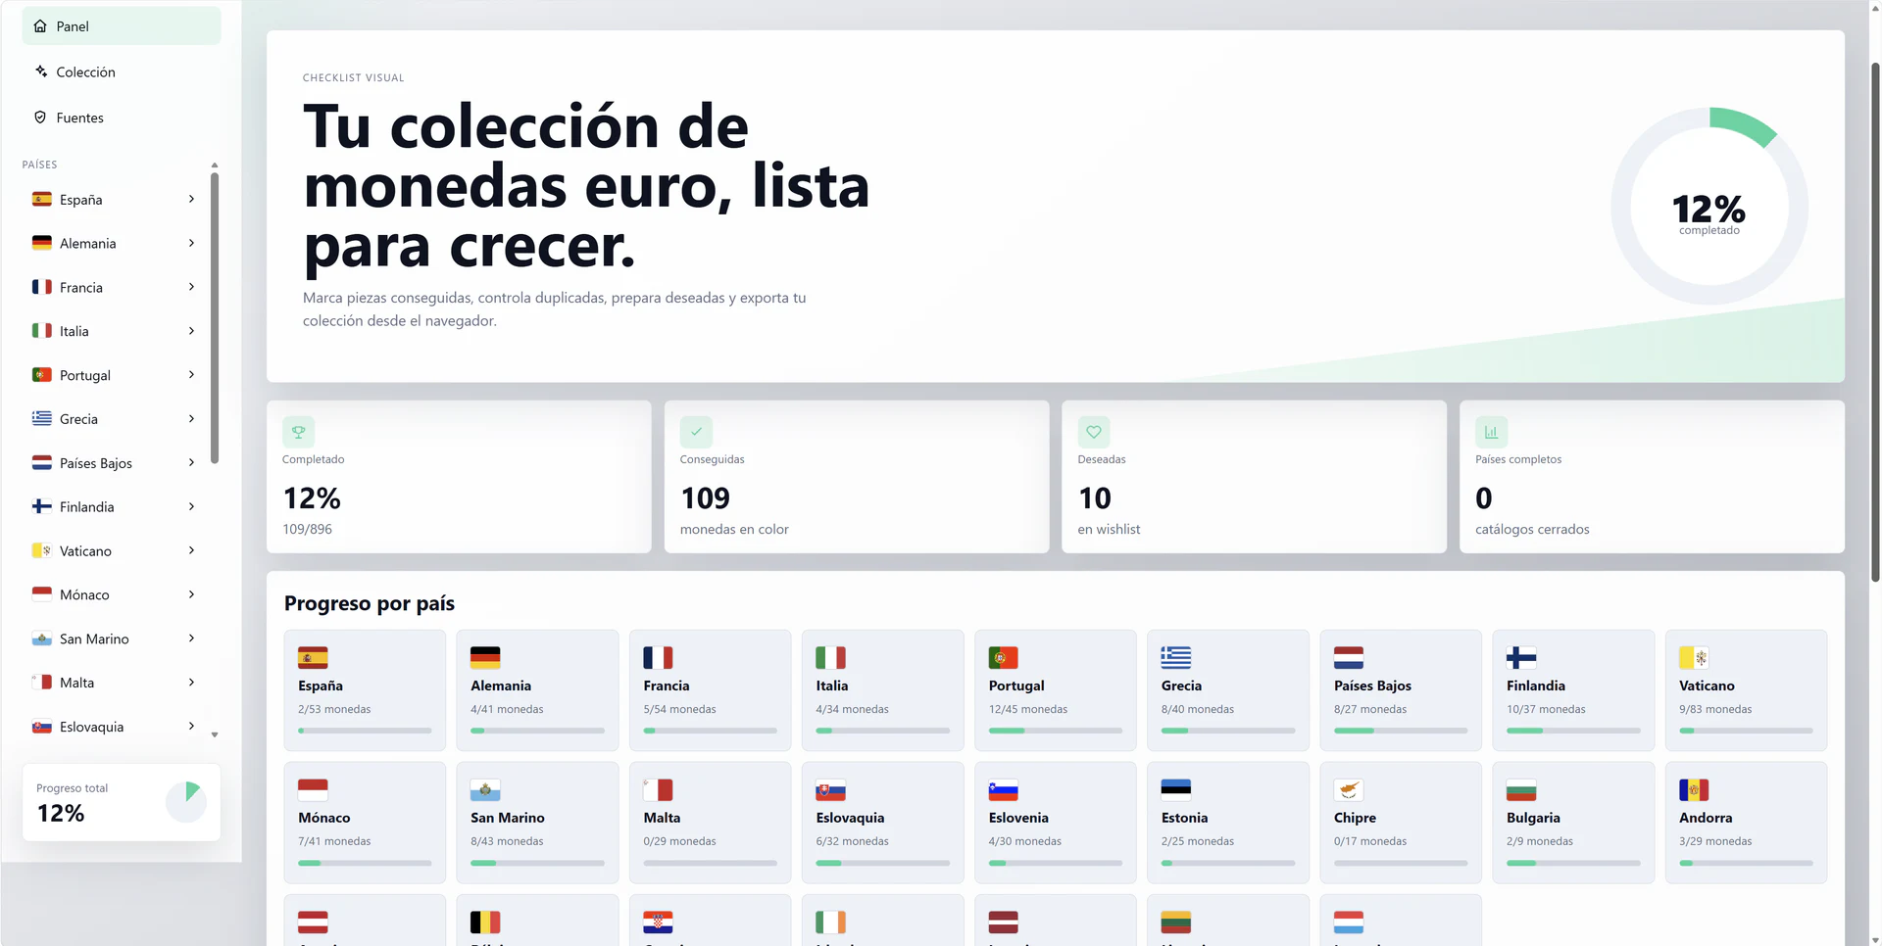Open the Alemania progress card
Viewport: 1882px width, 946px height.
[x=537, y=690]
